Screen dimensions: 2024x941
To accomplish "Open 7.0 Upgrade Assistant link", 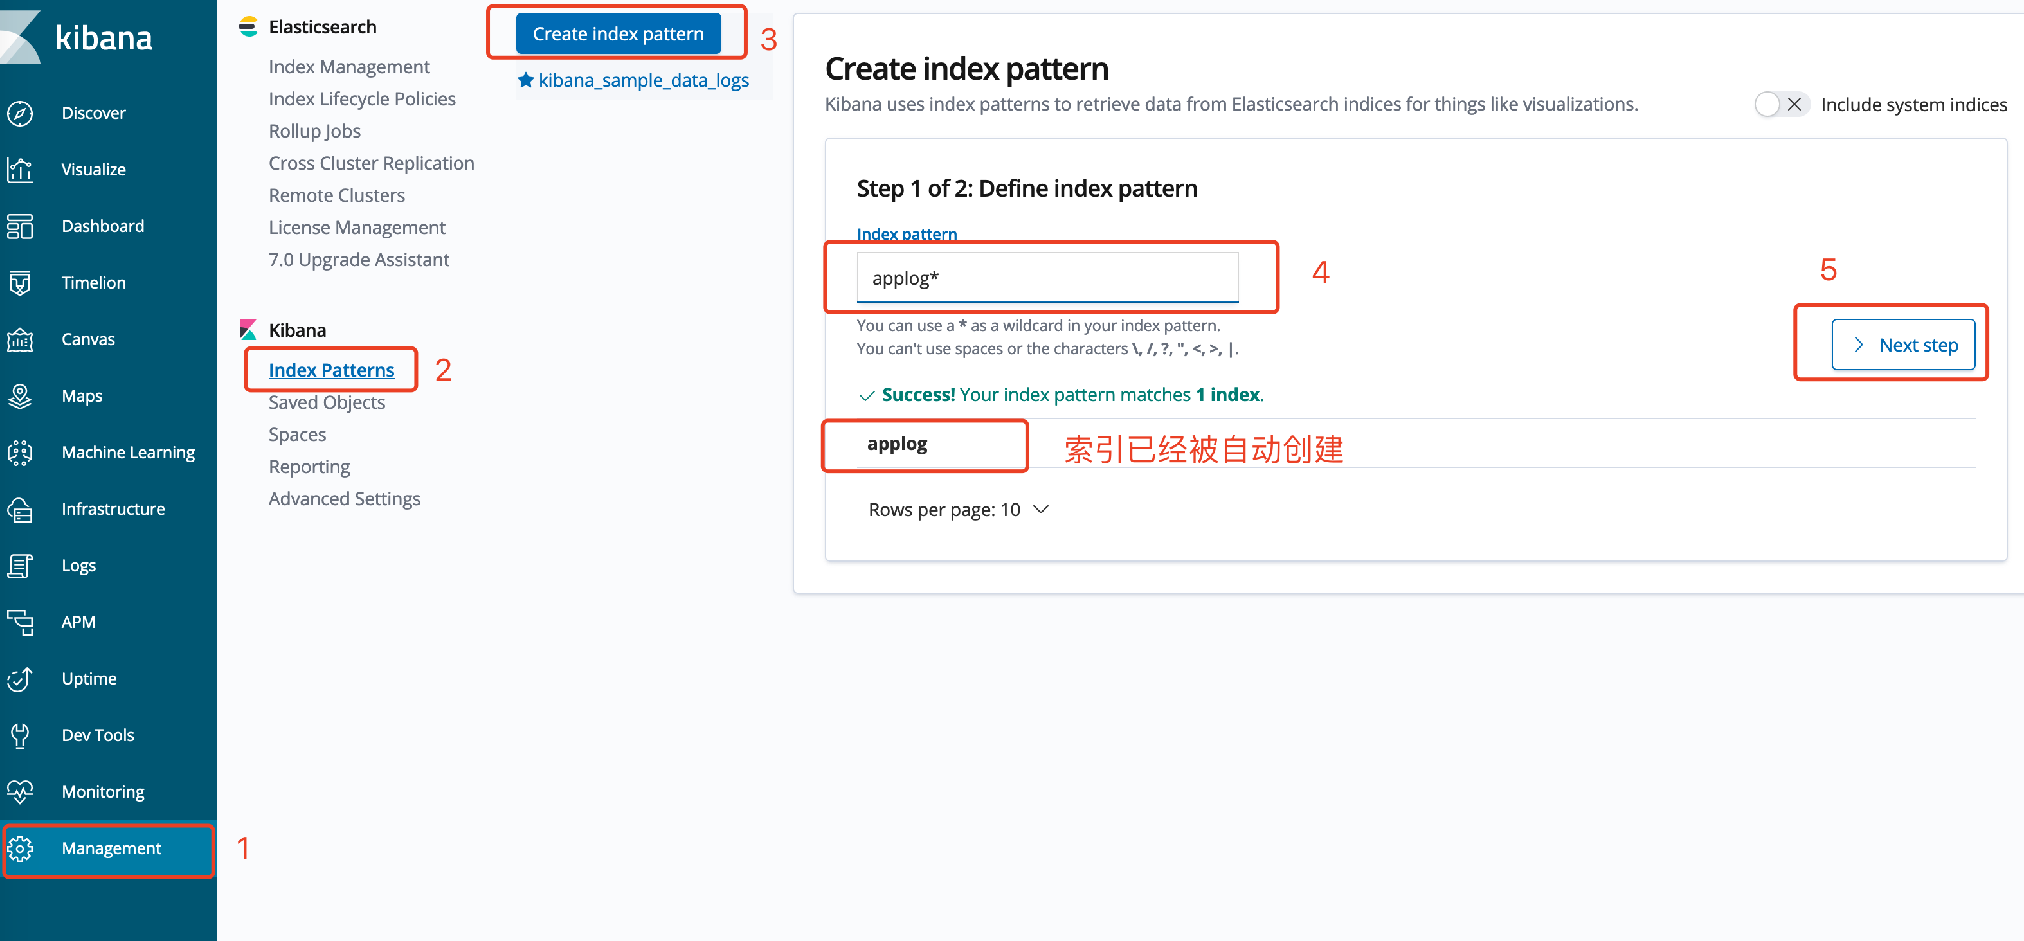I will pyautogui.click(x=359, y=260).
